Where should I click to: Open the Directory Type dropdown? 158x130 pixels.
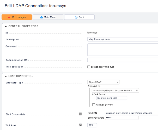click(x=104, y=82)
